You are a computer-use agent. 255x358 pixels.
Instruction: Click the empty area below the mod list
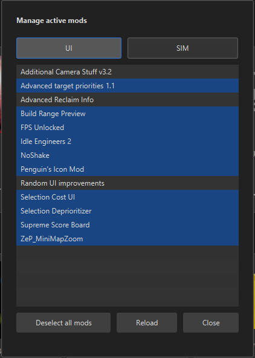127,276
